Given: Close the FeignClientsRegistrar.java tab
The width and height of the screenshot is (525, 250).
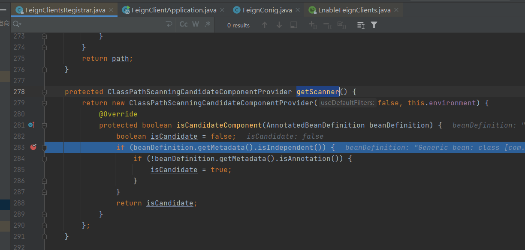Looking at the screenshot, I should point(112,10).
